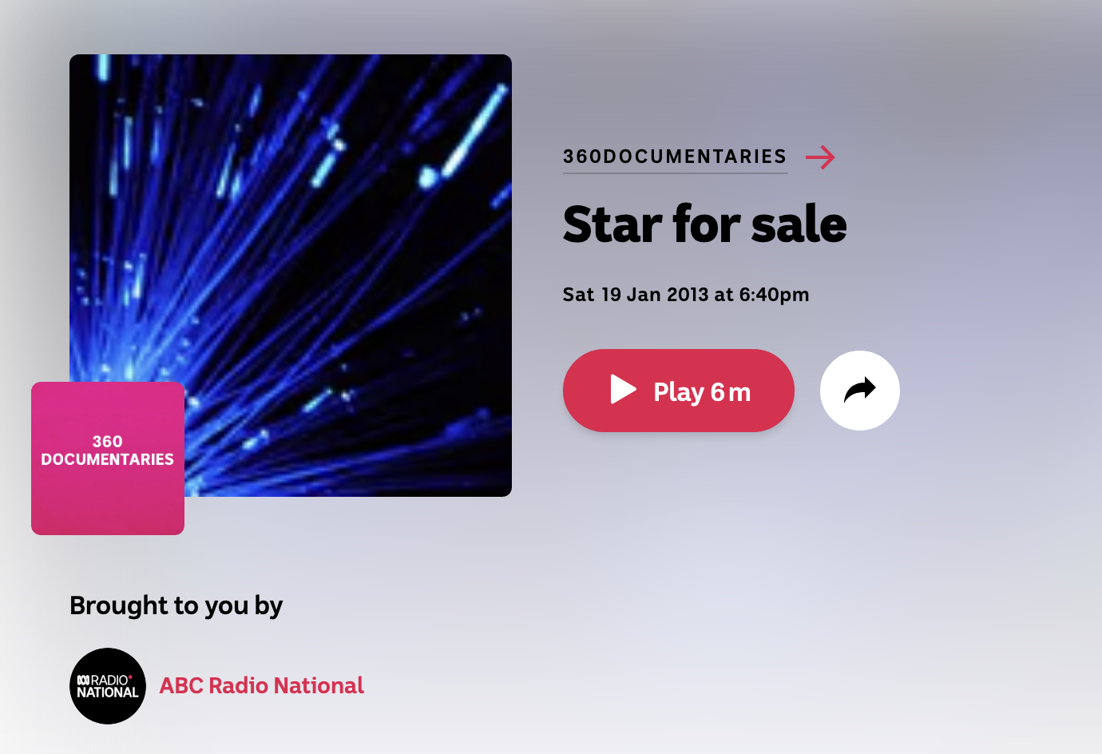The width and height of the screenshot is (1102, 754).
Task: Click the NATIONAL text inside the black logo
Action: point(108,692)
